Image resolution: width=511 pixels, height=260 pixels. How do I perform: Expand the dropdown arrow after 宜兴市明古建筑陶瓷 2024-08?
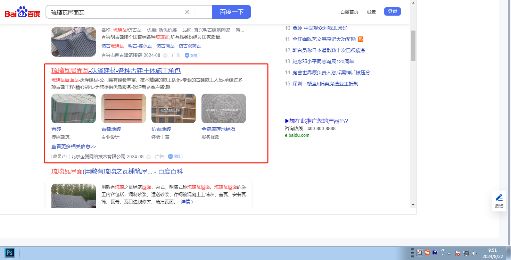(165, 56)
